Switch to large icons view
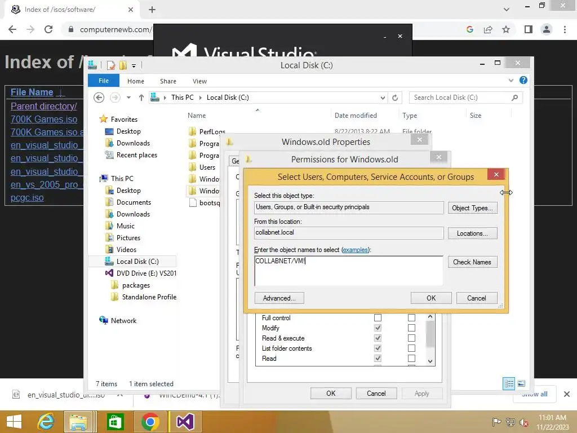This screenshot has width=577, height=433. tap(521, 383)
